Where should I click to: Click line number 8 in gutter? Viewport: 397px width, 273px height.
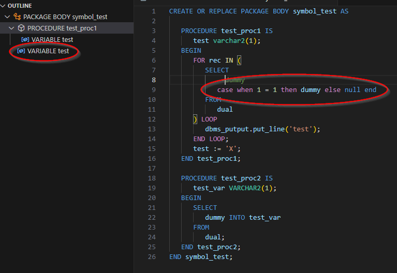tap(154, 80)
